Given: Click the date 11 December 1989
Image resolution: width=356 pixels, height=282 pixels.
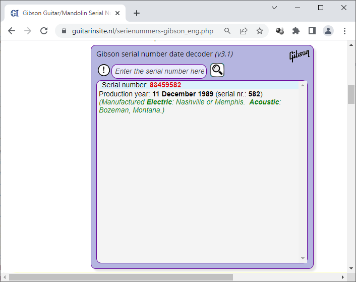Looking at the screenshot, I should [x=183, y=94].
